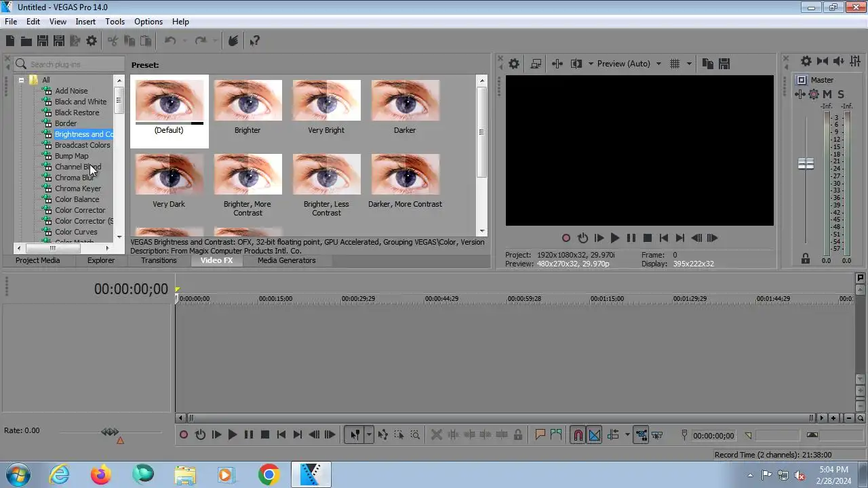Insert Marker orange flag icon
Image resolution: width=868 pixels, height=488 pixels.
[x=540, y=435]
